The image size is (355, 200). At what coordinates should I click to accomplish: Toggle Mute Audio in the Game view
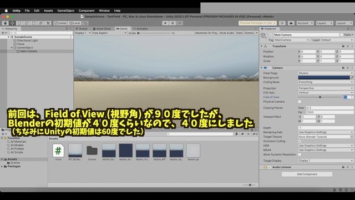click(227, 33)
